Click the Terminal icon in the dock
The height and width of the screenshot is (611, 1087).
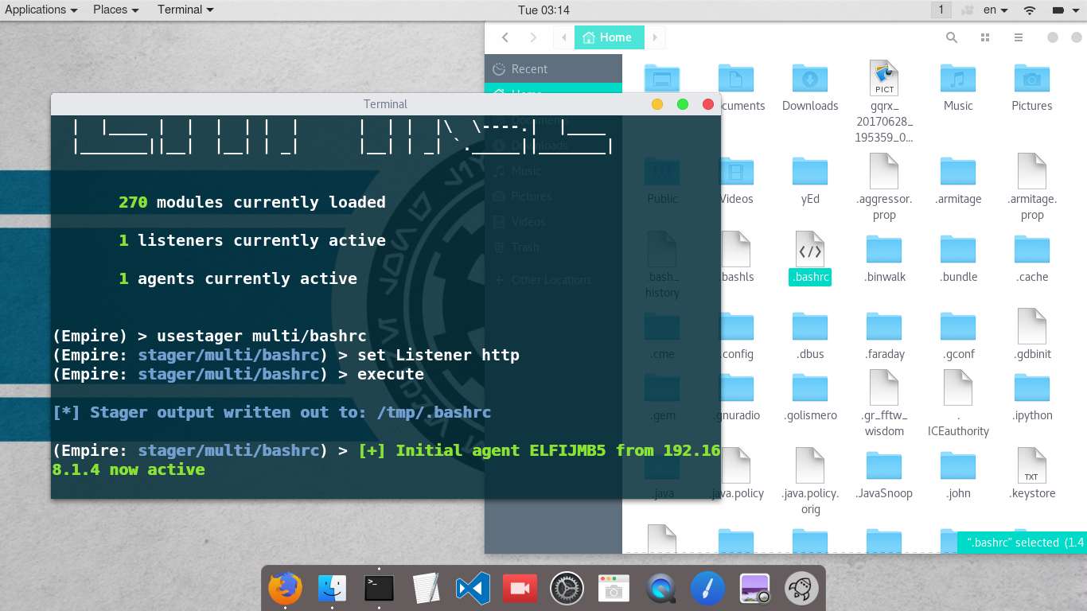coord(379,589)
